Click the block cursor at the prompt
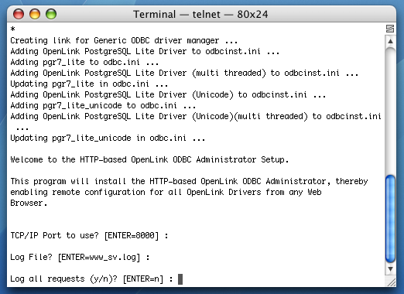Viewport: 404px width, 294px height. point(180,279)
